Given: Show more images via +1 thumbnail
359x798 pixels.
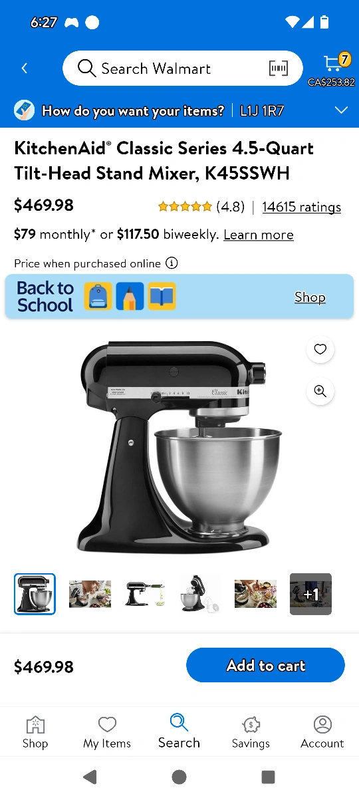Looking at the screenshot, I should 310,594.
